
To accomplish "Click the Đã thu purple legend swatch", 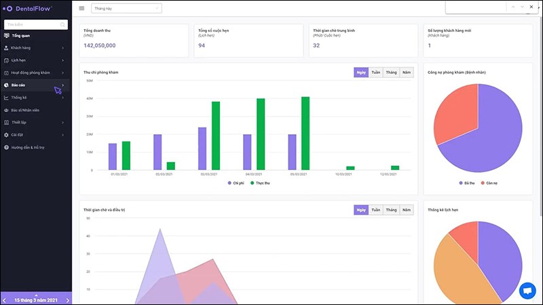I will click(461, 183).
